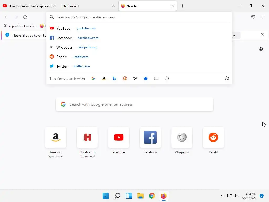Search bookmarks using the star icon
Image resolution: width=269 pixels, height=202 pixels.
[x=146, y=78]
